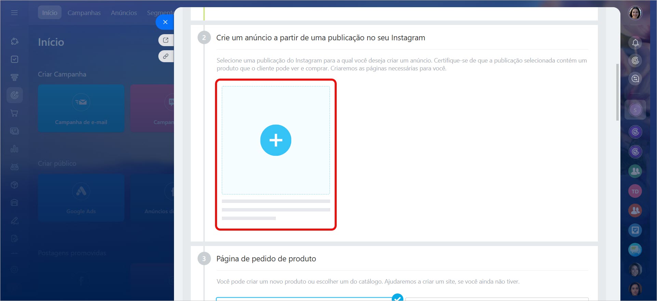Click 'Página de pedido de produto' heading
657x301 pixels.
266,259
